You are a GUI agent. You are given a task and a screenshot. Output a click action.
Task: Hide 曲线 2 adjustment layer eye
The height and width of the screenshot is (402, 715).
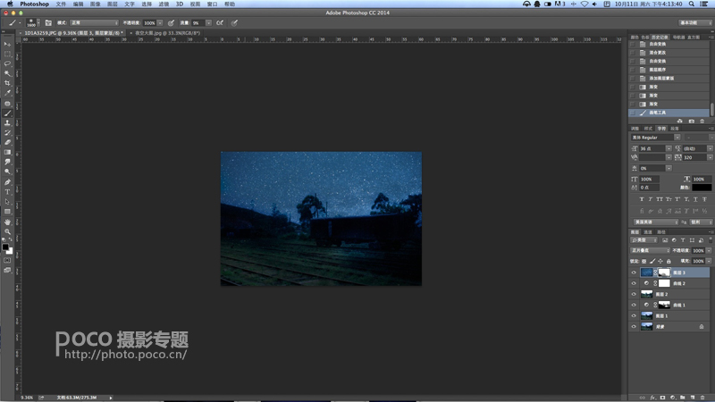(x=634, y=283)
